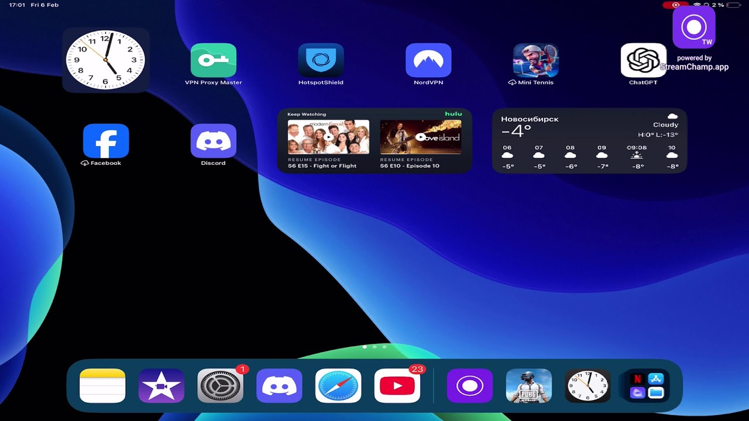The image size is (749, 421).
Task: Open the ChatGPT app icon
Action: [643, 60]
